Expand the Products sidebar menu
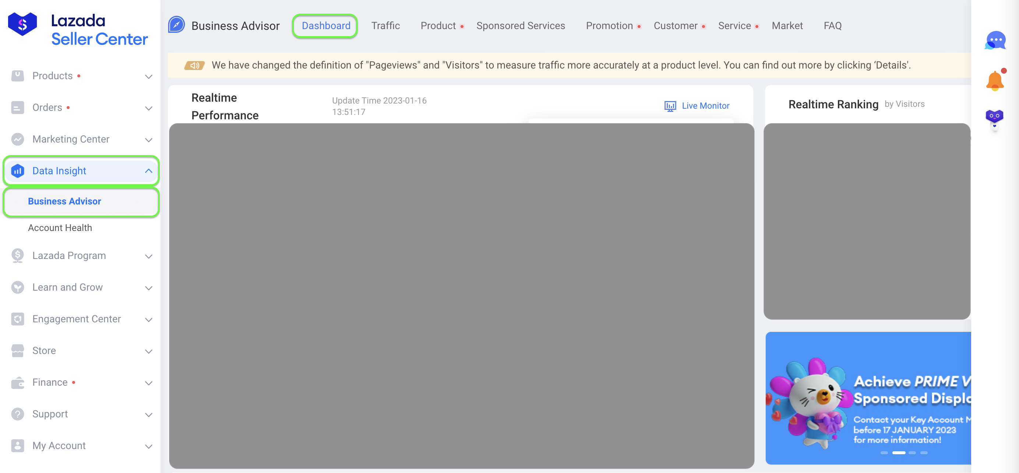Image resolution: width=1019 pixels, height=473 pixels. (x=148, y=76)
